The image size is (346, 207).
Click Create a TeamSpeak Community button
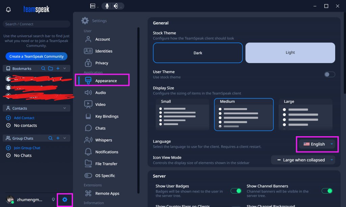pos(36,56)
